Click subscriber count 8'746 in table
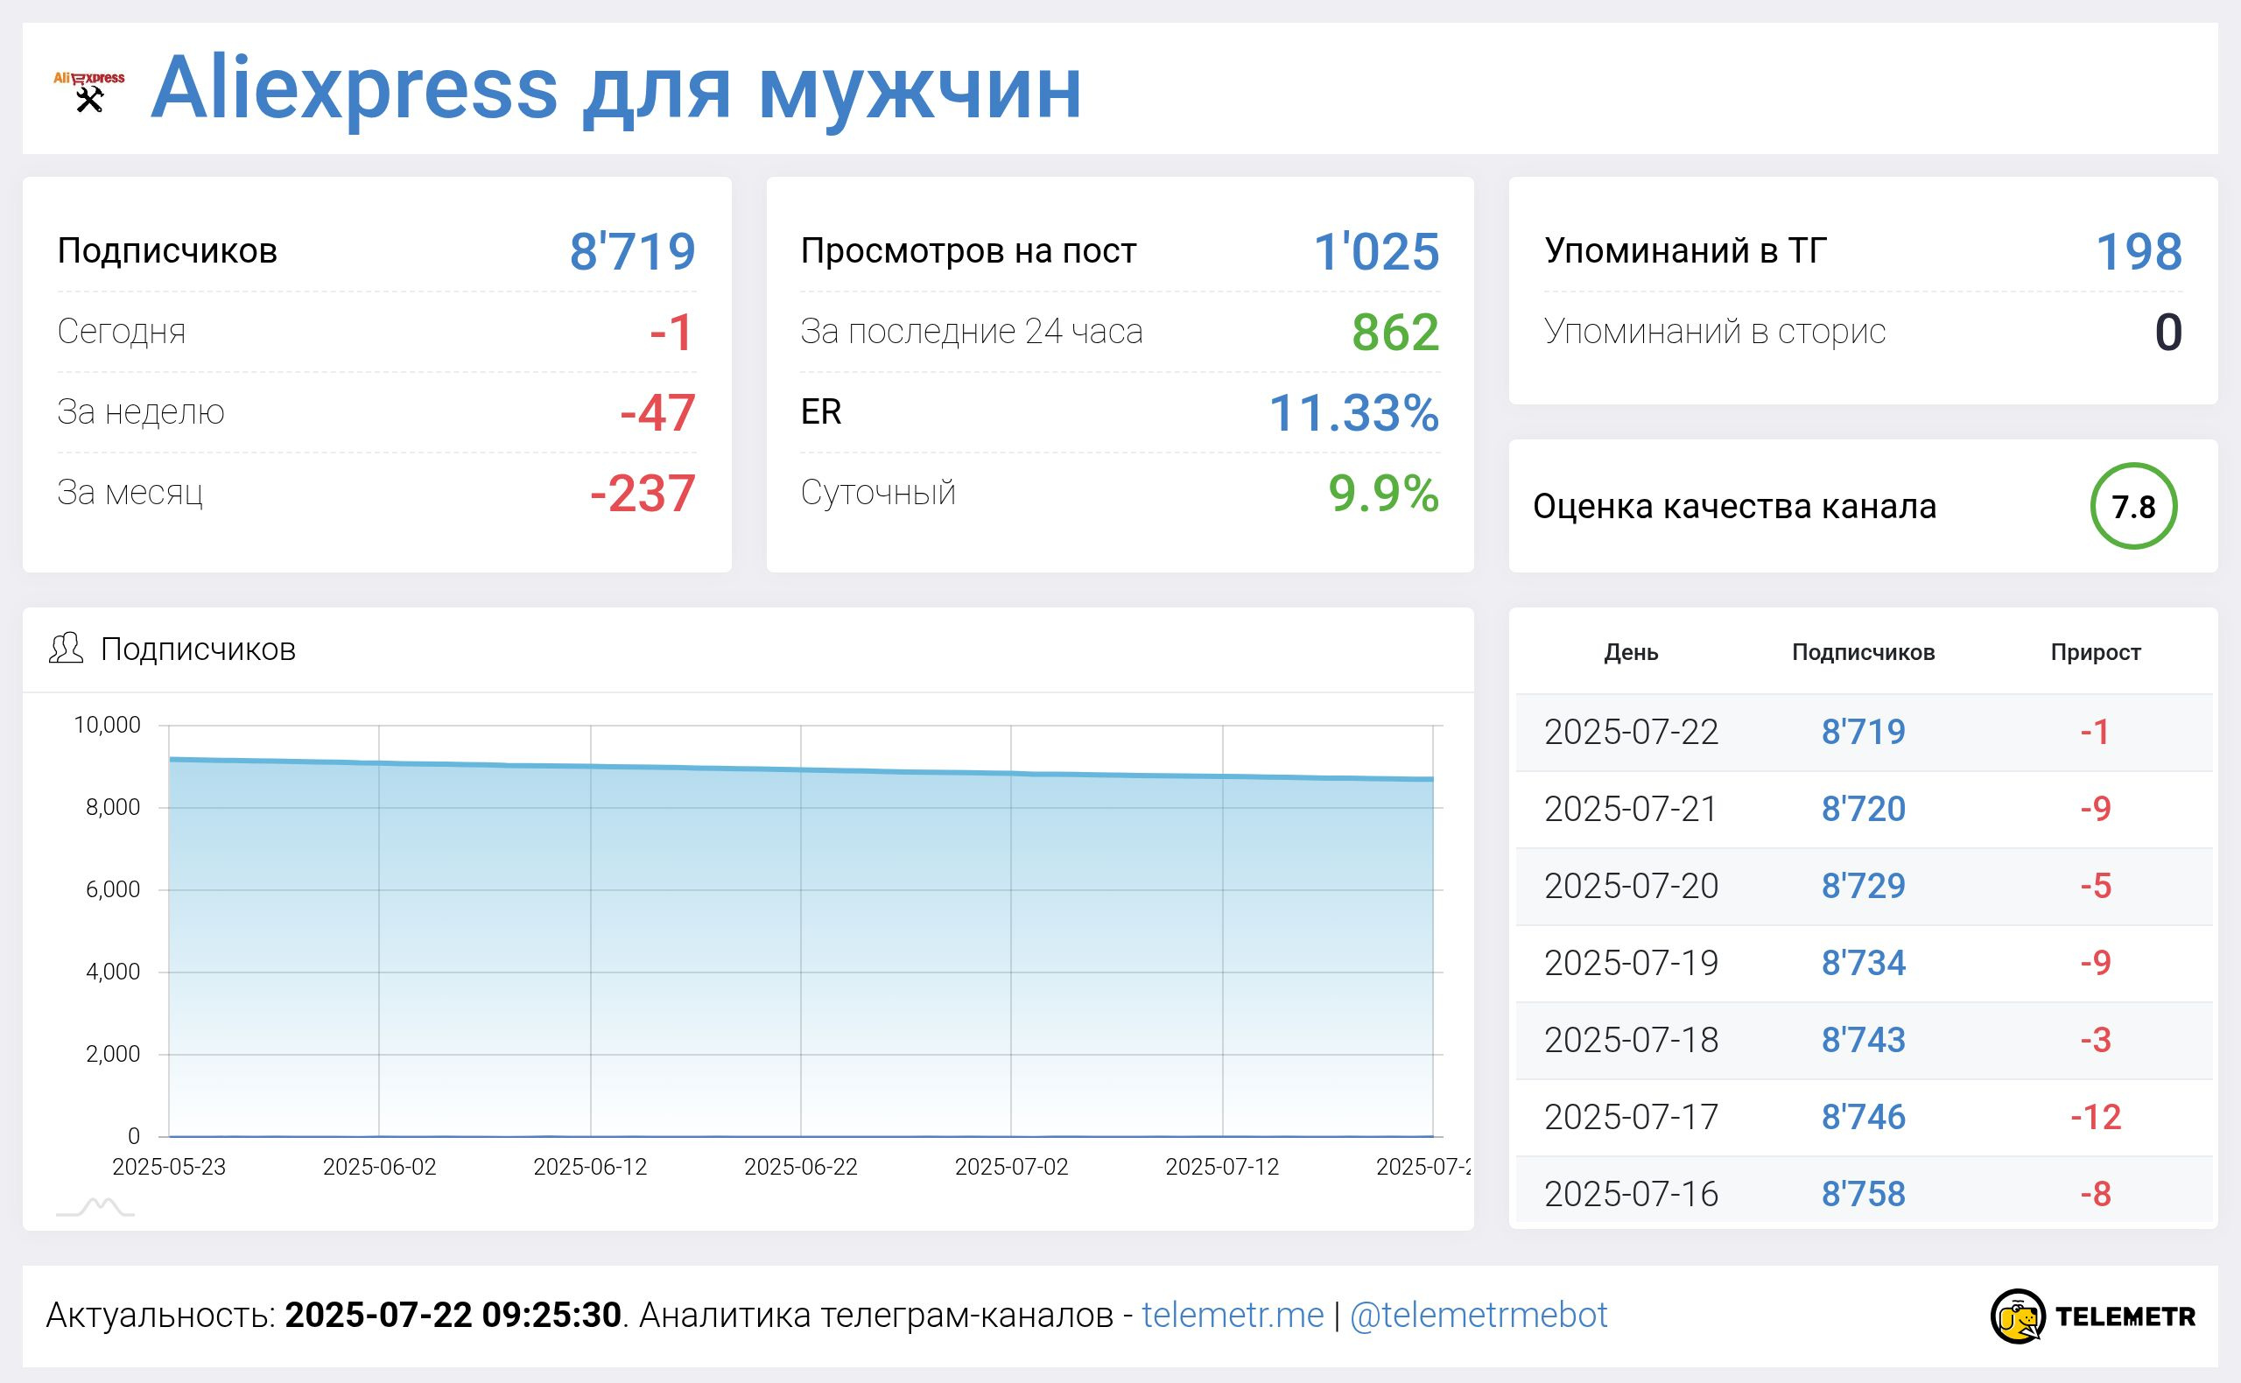 [x=1863, y=1117]
